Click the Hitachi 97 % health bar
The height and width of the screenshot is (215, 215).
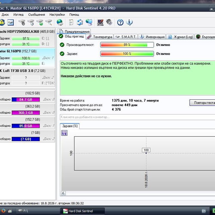click(x=26, y=39)
